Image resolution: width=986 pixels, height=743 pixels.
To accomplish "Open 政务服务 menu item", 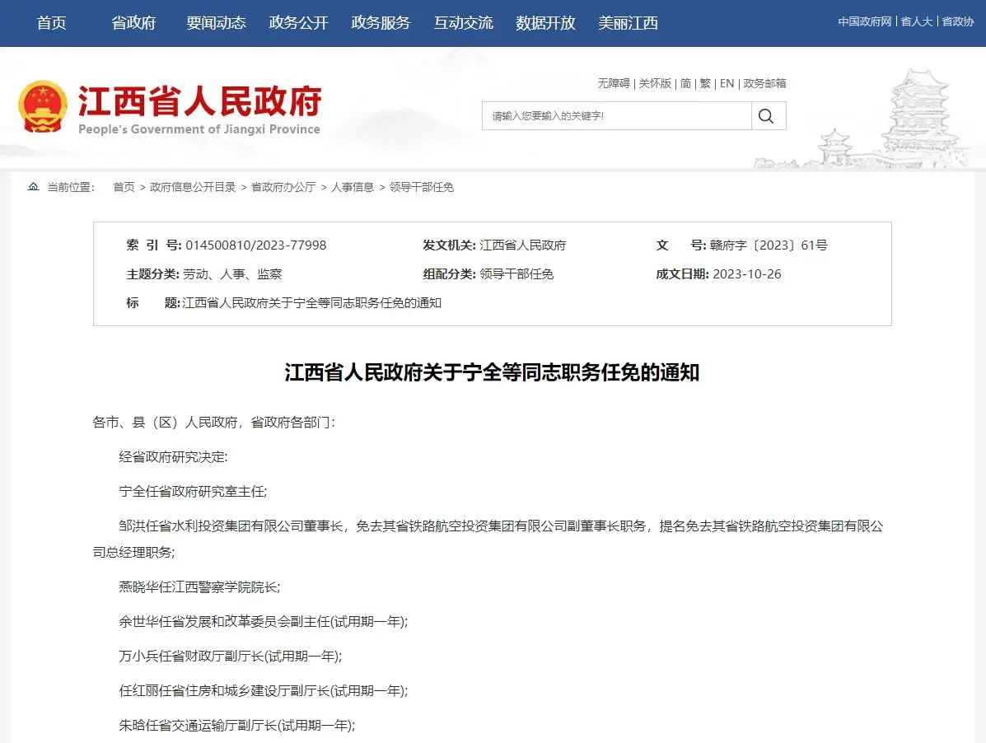I will click(x=381, y=23).
